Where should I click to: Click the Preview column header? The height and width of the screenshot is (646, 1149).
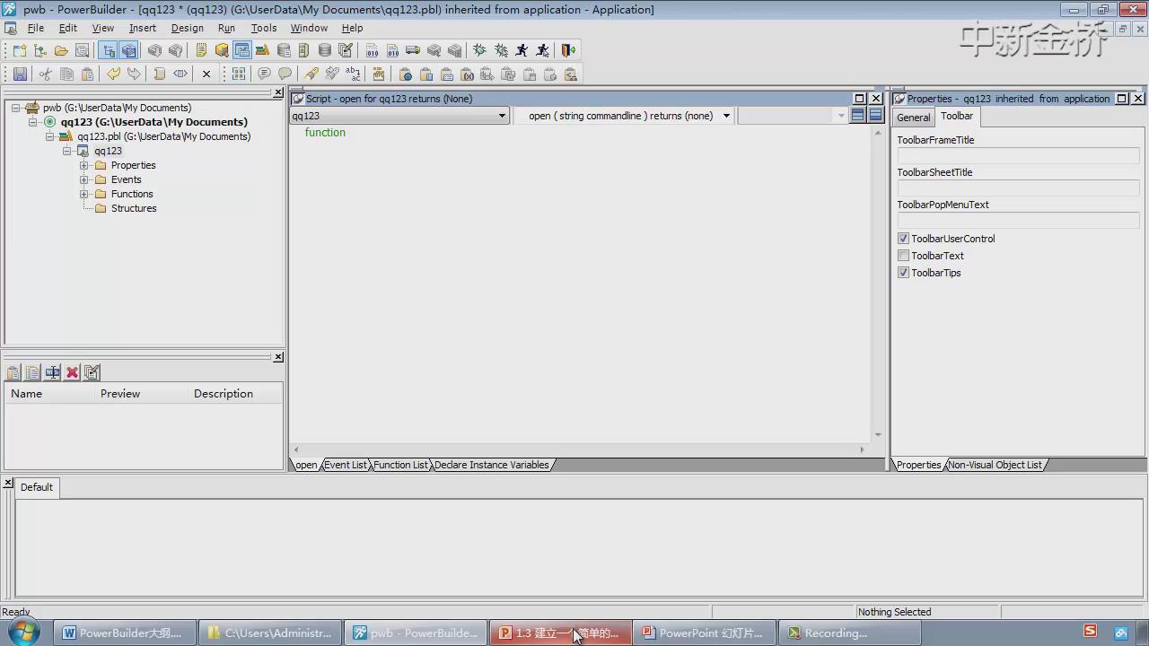point(142,394)
